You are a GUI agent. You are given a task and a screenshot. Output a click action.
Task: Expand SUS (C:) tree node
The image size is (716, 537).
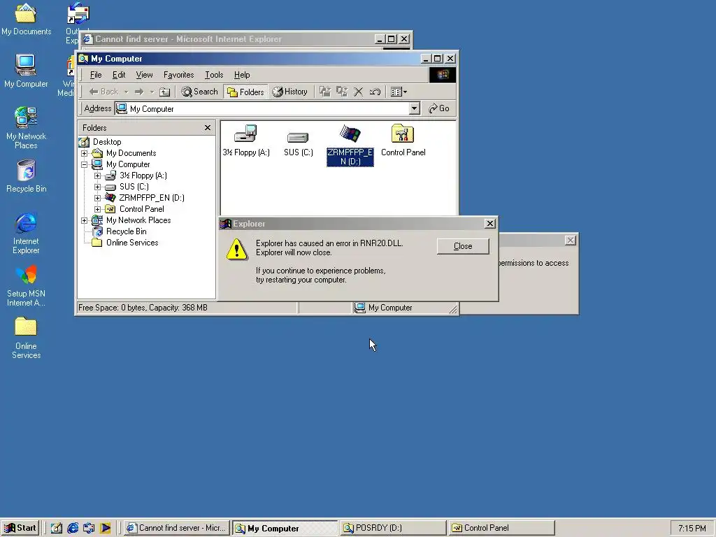[x=98, y=187]
